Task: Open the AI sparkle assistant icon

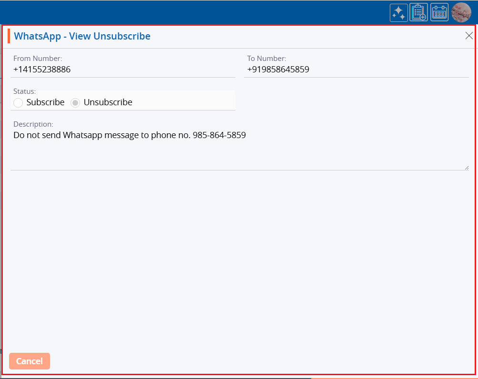Action: [x=398, y=12]
